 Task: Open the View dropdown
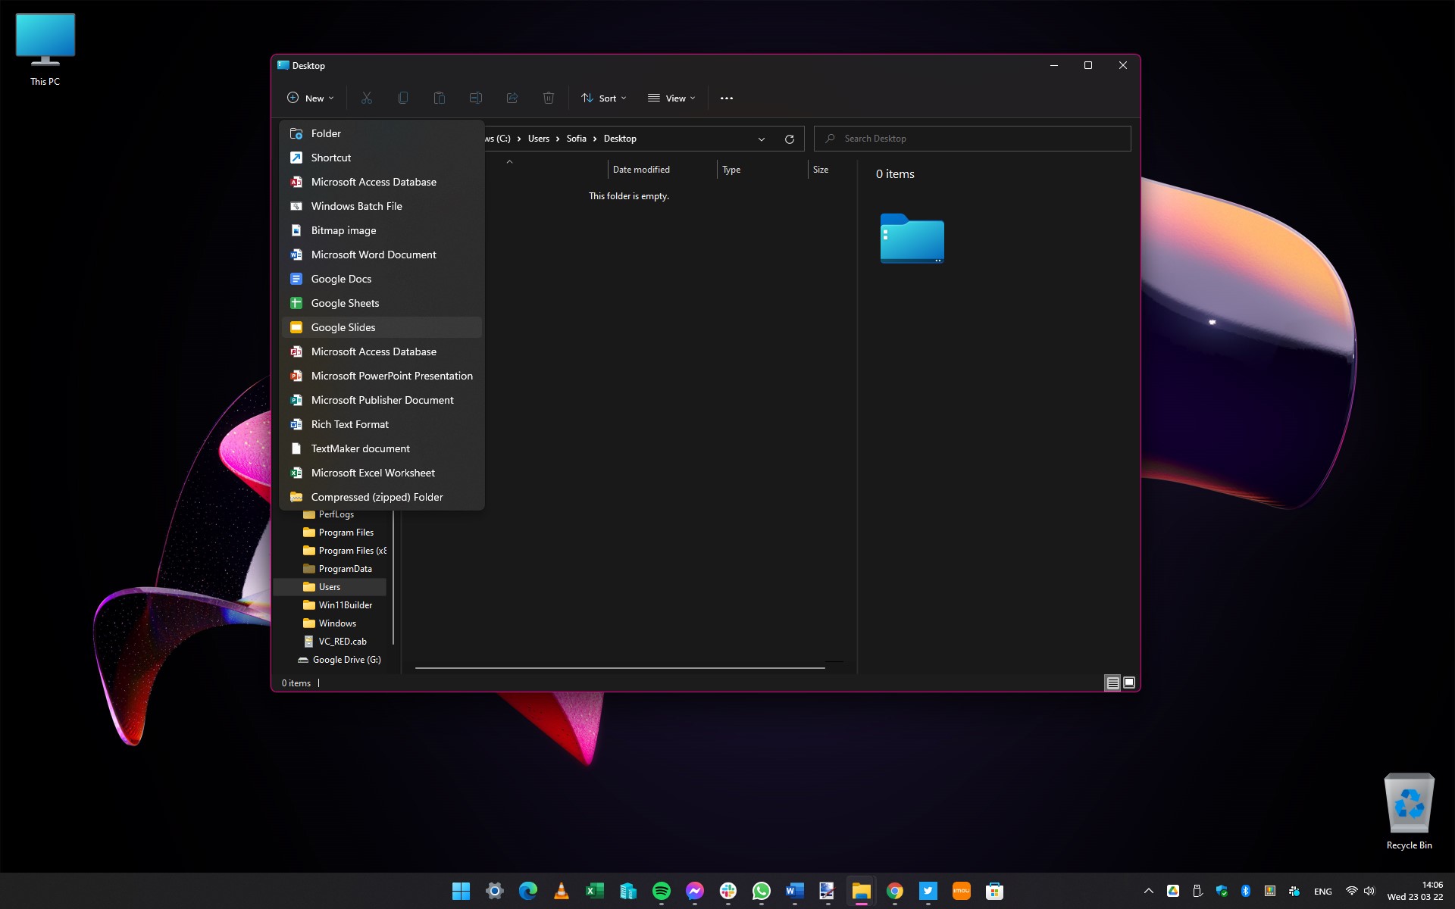tap(671, 98)
